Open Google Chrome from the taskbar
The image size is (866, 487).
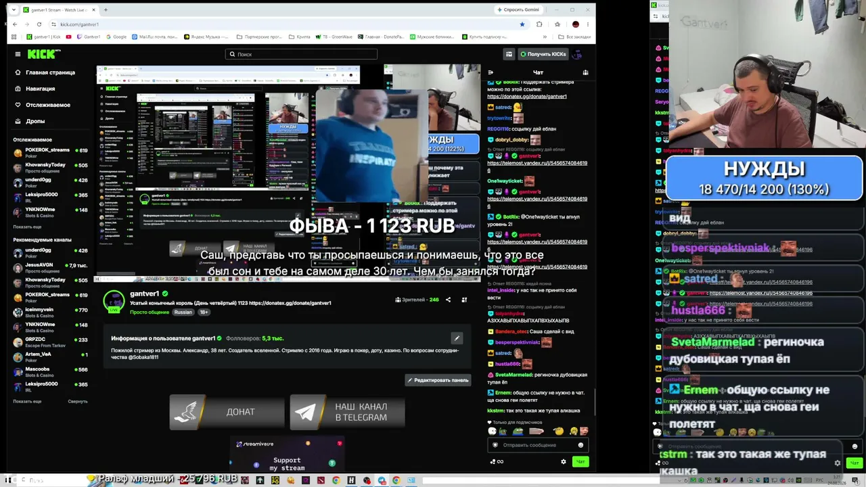tap(336, 480)
